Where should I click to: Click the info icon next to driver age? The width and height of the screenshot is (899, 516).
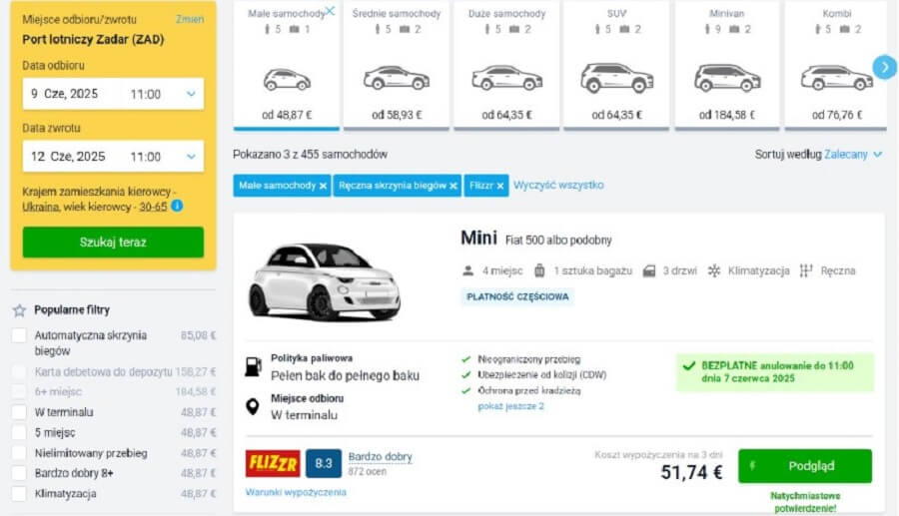point(177,206)
